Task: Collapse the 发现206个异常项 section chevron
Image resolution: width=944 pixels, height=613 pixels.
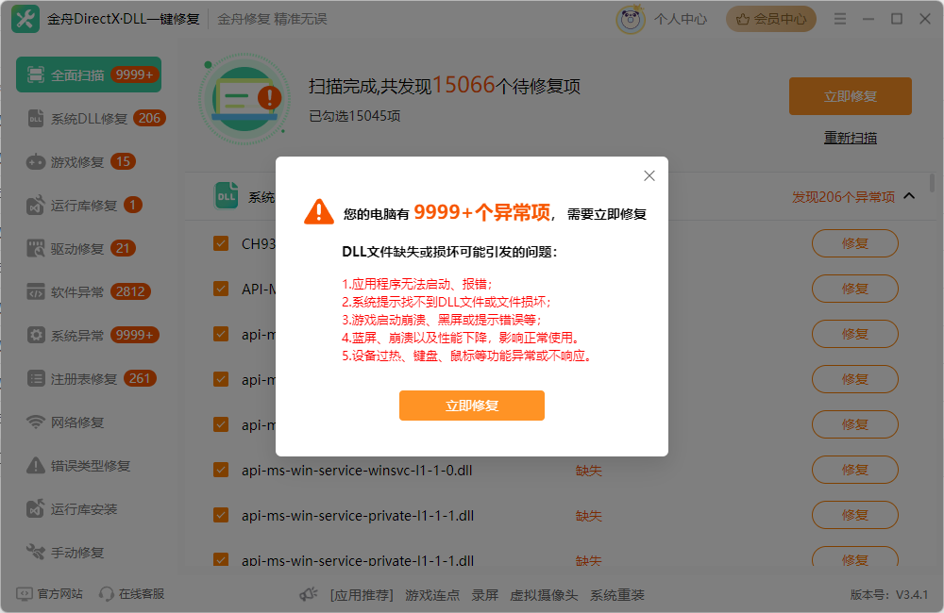Action: point(910,196)
